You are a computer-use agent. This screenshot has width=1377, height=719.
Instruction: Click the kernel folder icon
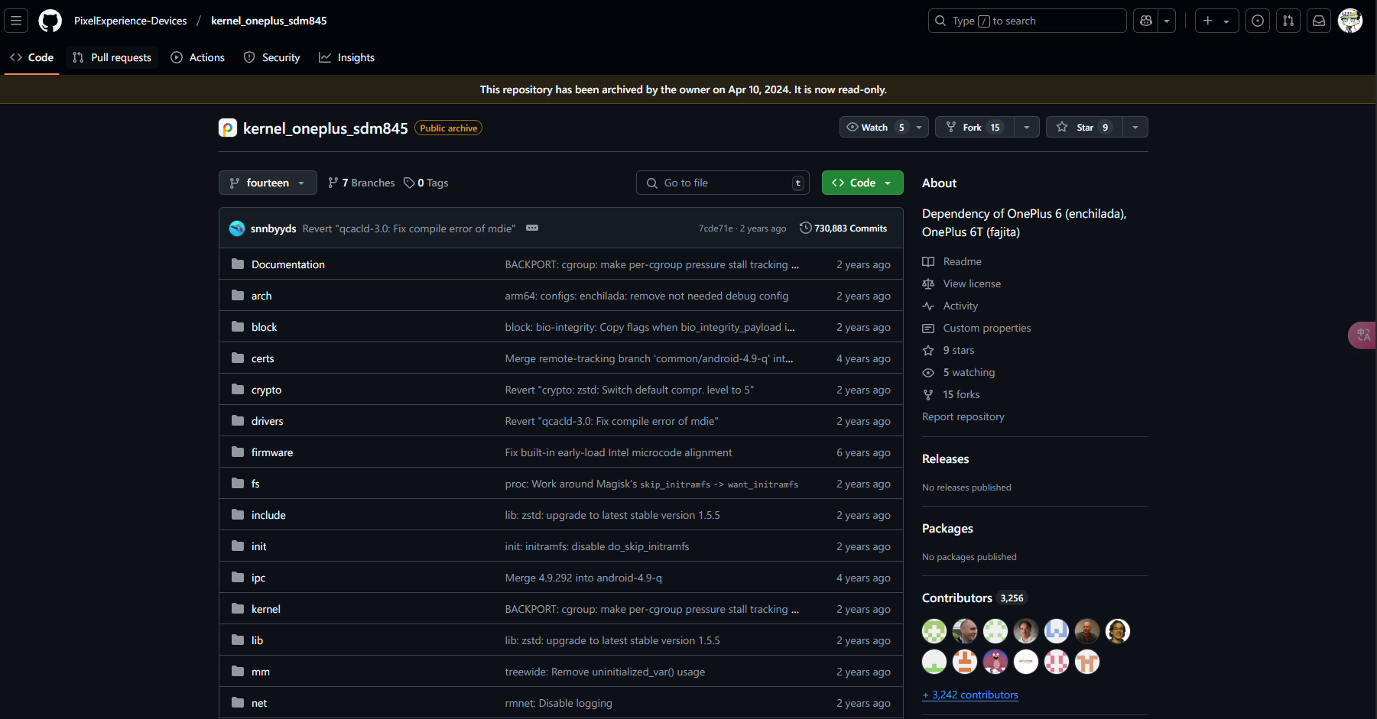tap(238, 608)
